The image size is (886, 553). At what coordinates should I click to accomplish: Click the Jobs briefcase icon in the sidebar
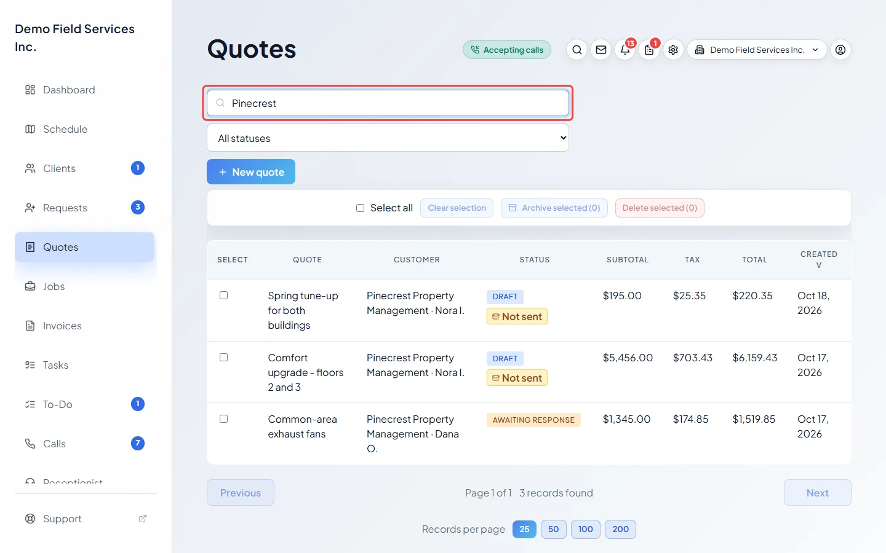(x=30, y=286)
